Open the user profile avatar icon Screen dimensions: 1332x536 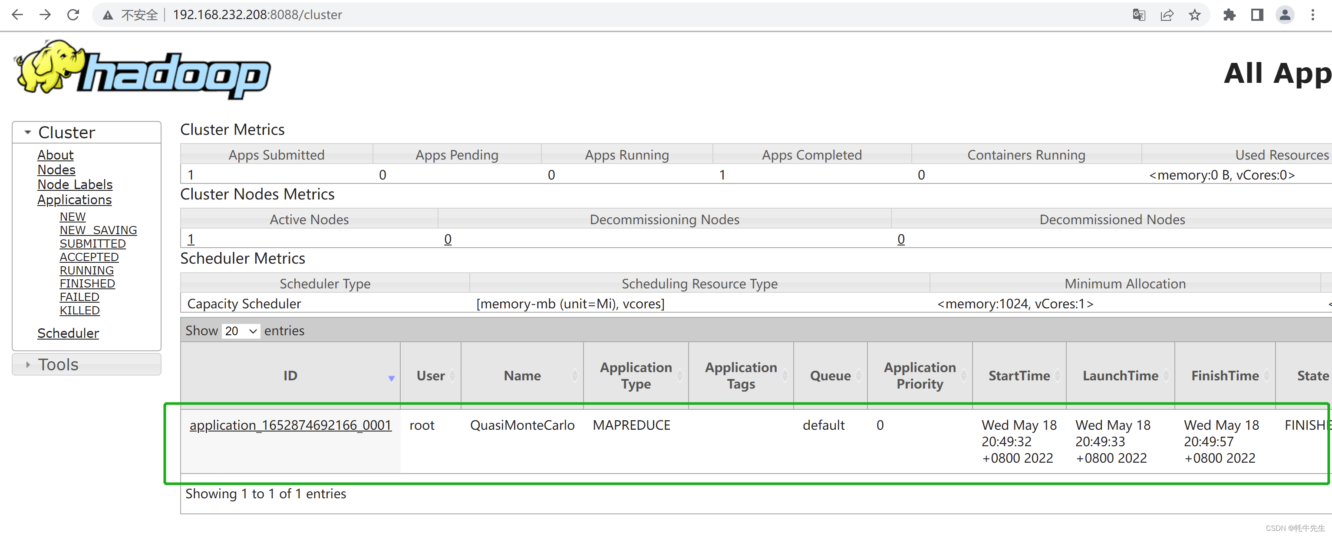point(1284,14)
